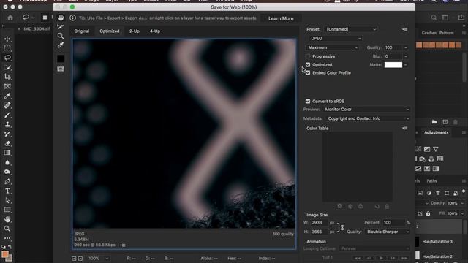Open the download speed preview menu icon

(x=122, y=245)
